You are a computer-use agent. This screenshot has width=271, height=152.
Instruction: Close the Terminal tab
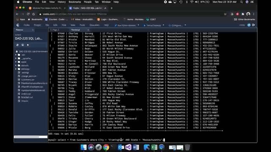(88, 30)
